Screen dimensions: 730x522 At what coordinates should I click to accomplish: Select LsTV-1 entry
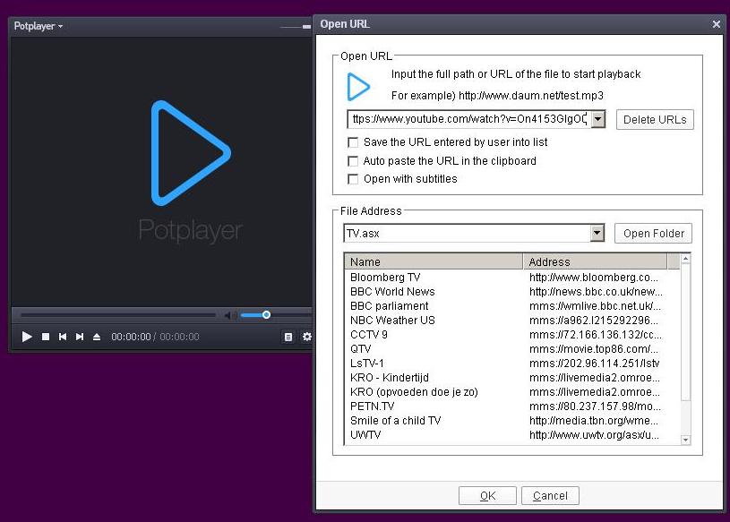(x=367, y=364)
